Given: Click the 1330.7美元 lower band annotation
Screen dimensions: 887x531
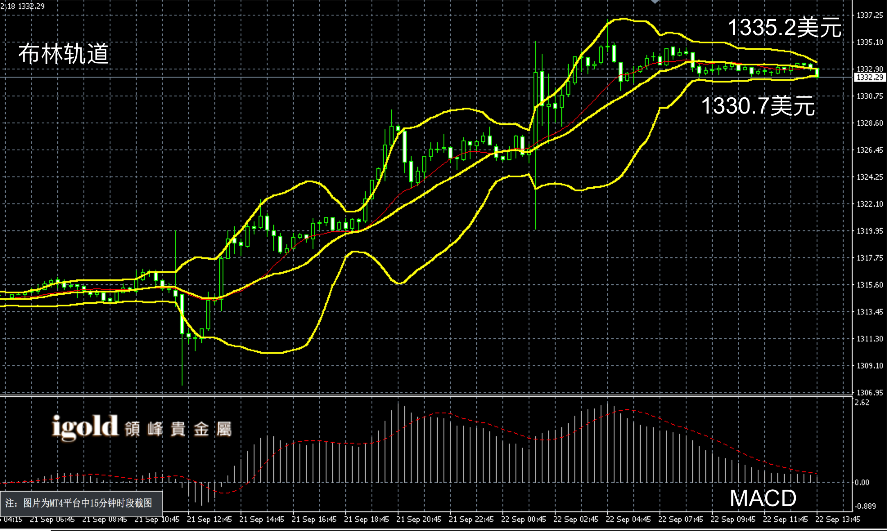Looking at the screenshot, I should click(758, 106).
